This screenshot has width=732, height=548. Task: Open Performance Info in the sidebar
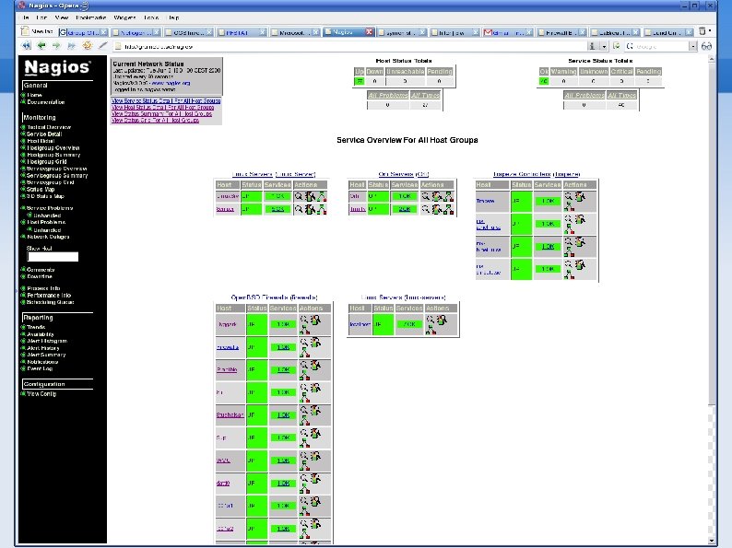click(49, 296)
